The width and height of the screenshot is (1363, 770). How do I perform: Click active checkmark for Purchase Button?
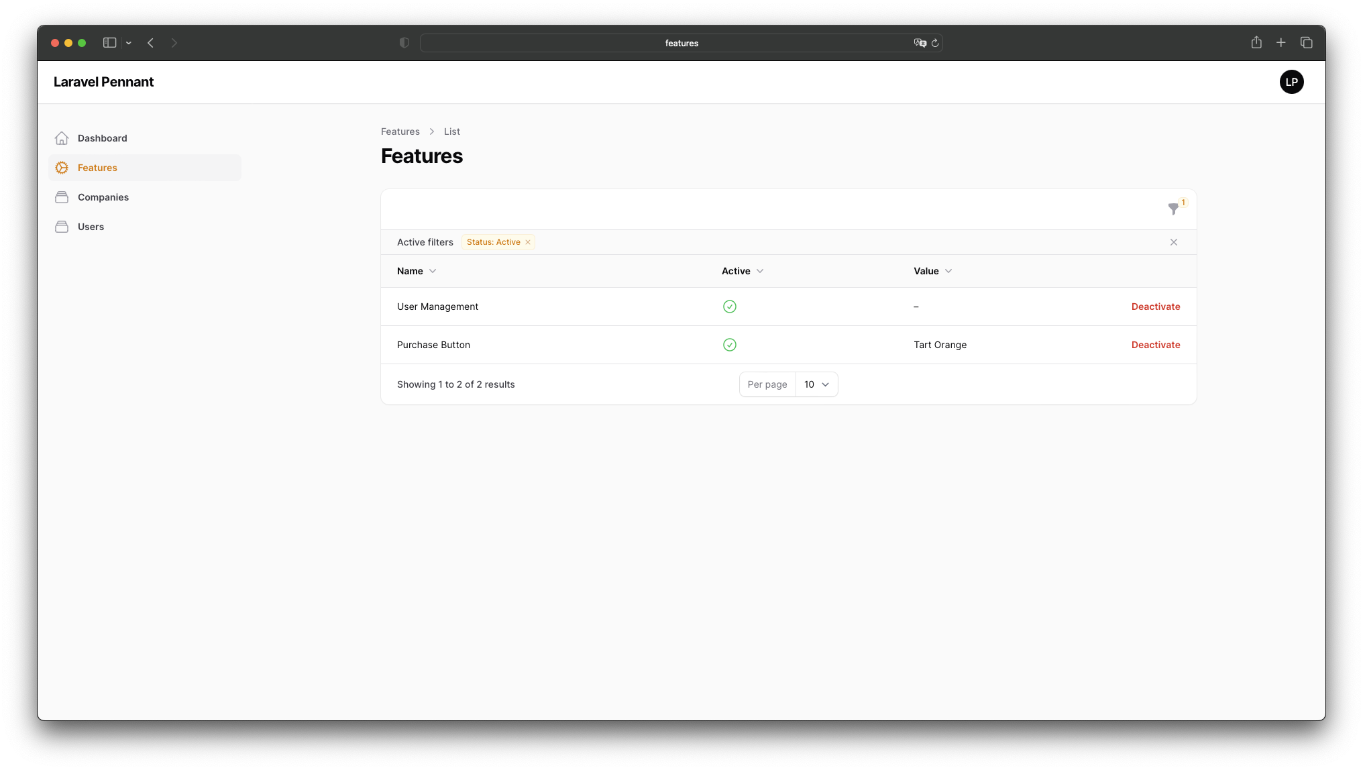pyautogui.click(x=730, y=345)
